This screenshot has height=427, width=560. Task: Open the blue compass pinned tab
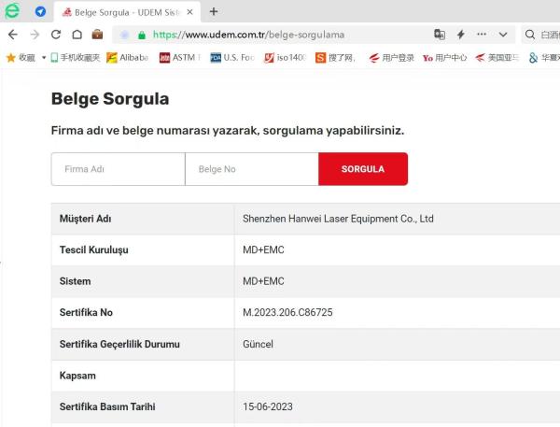(40, 12)
